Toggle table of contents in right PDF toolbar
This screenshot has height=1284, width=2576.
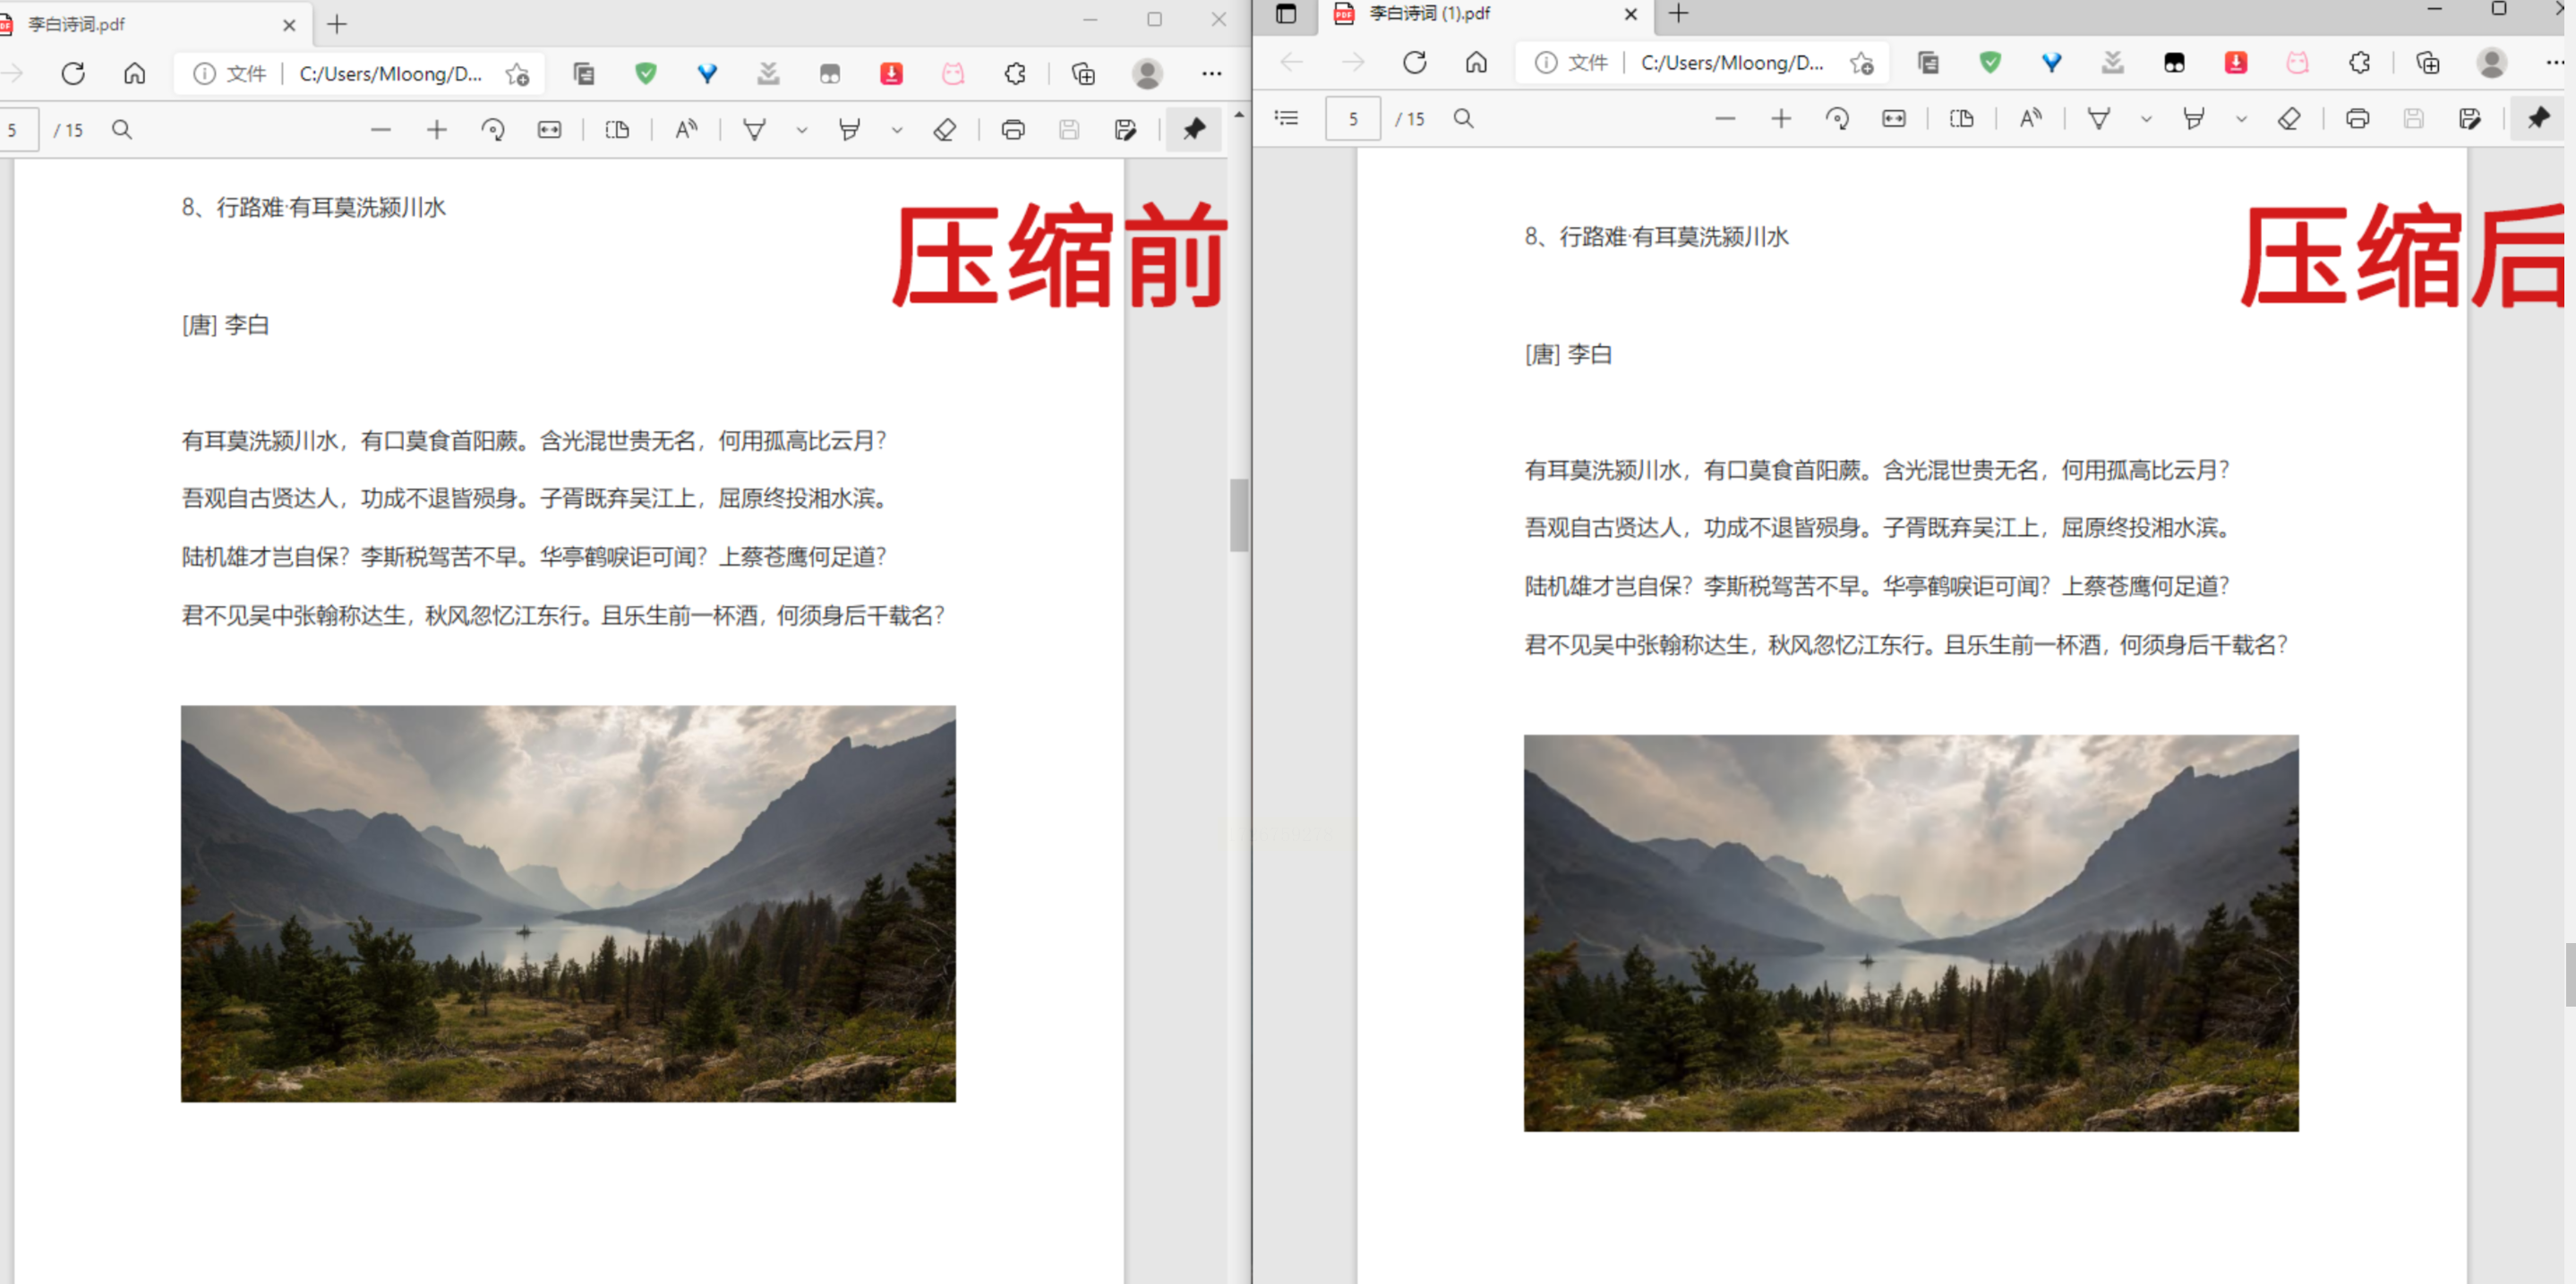(x=1286, y=119)
